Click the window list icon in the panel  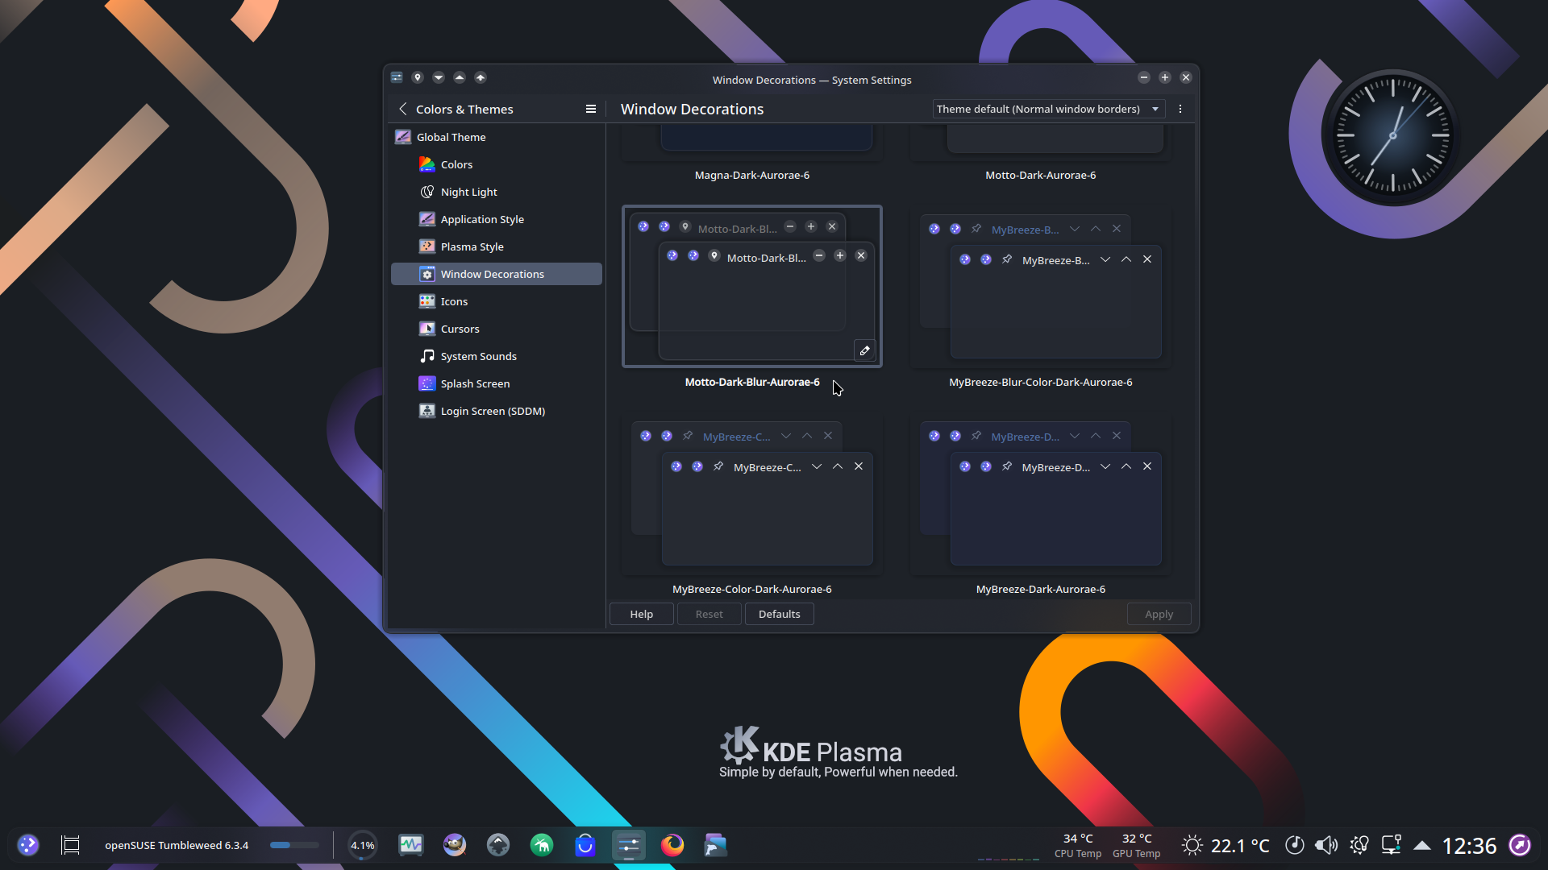click(71, 845)
